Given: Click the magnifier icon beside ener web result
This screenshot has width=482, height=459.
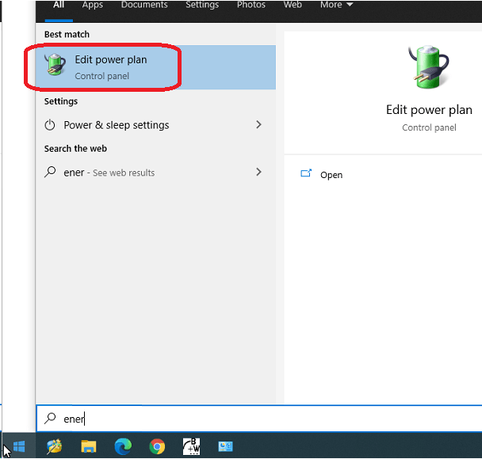Looking at the screenshot, I should point(50,172).
